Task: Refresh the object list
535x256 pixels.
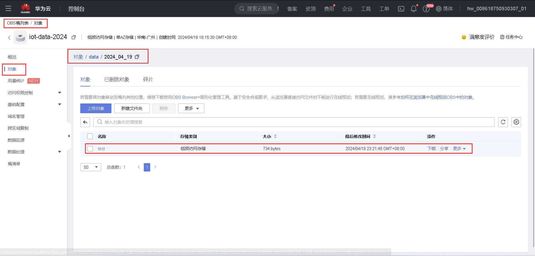Action: [503, 122]
